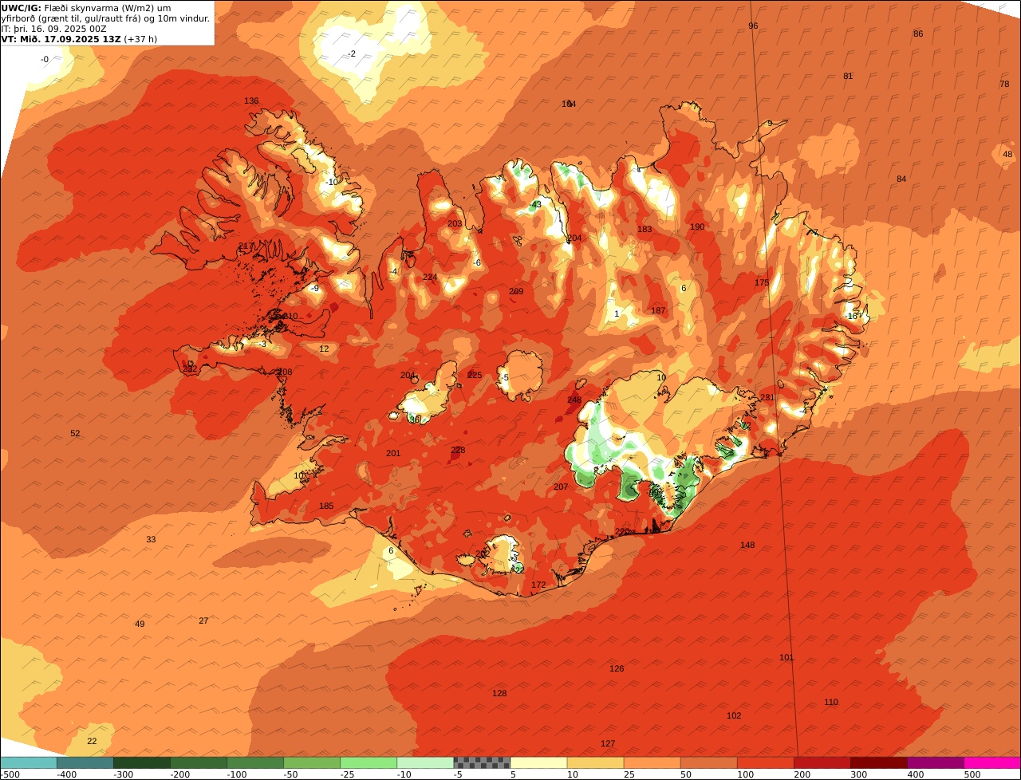Click the legend label 300
The image size is (1021, 780).
tap(859, 774)
